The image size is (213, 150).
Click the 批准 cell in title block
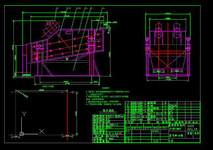[x=156, y=141]
